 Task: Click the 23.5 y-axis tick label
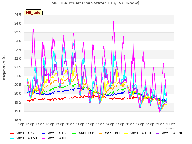coord(18,32)
